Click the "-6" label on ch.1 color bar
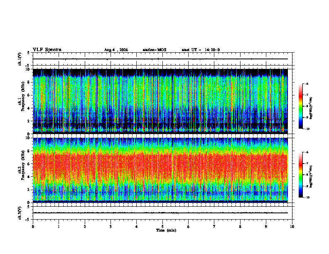 click(307, 84)
